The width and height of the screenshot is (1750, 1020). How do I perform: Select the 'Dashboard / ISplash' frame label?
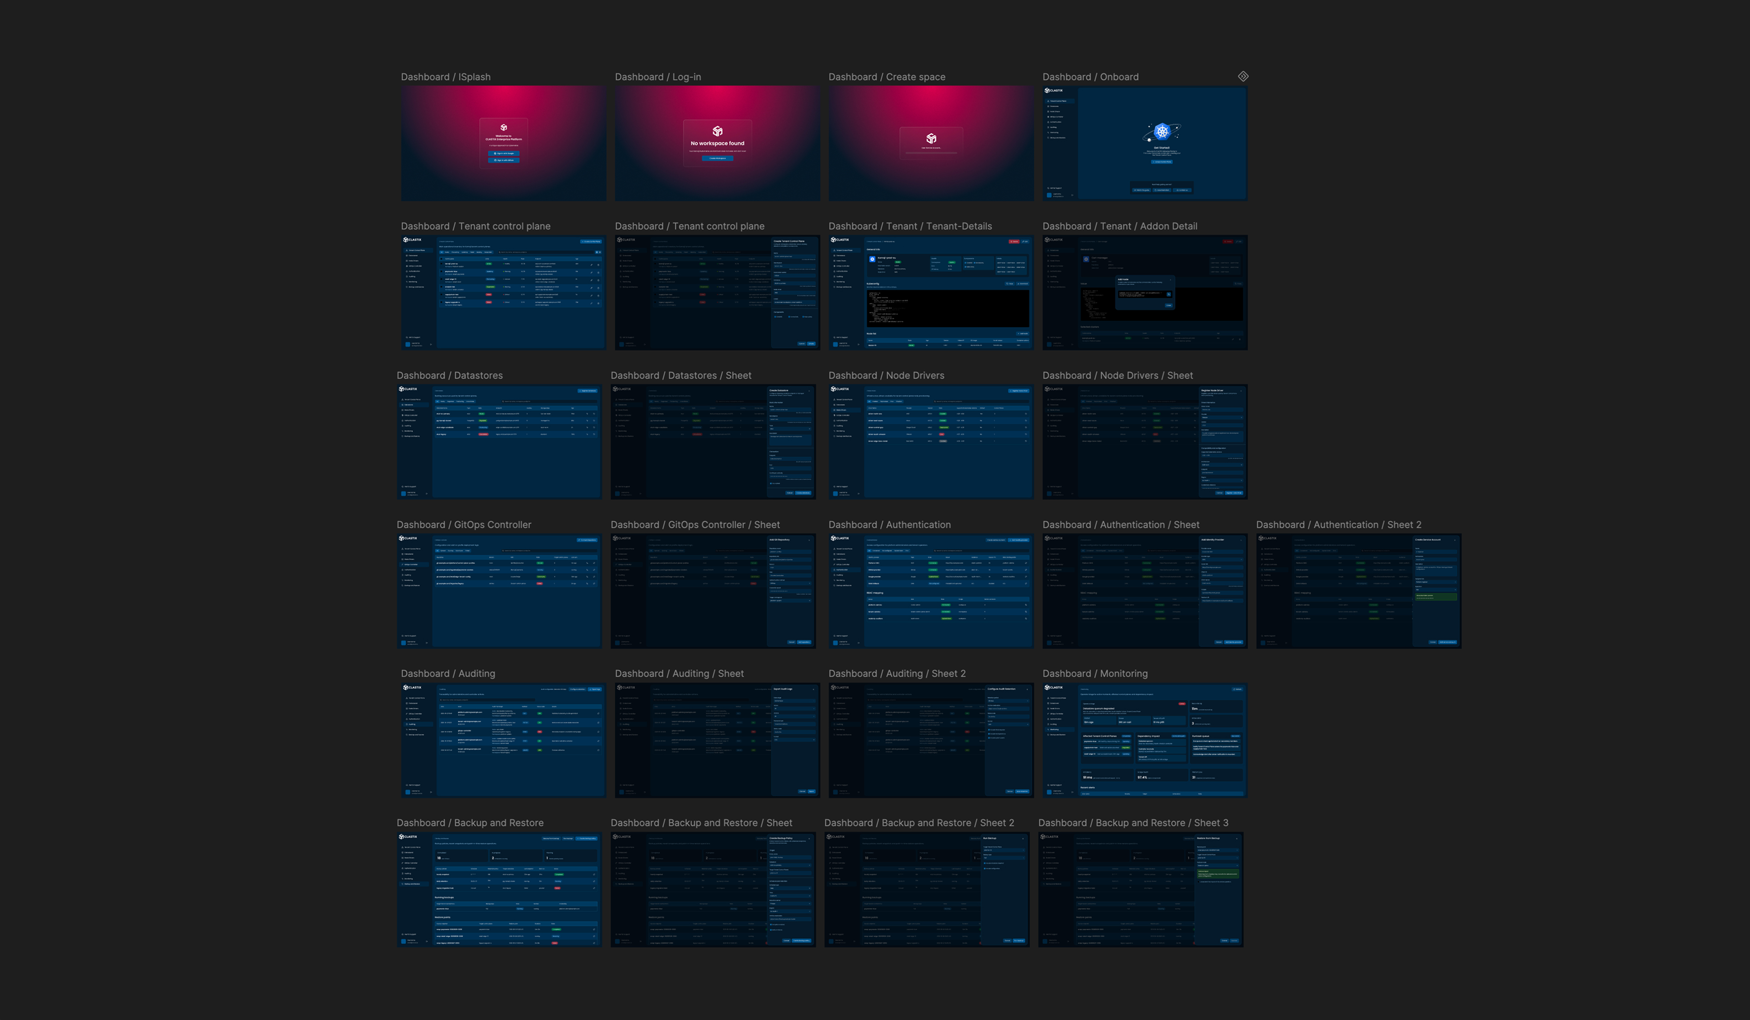[446, 77]
